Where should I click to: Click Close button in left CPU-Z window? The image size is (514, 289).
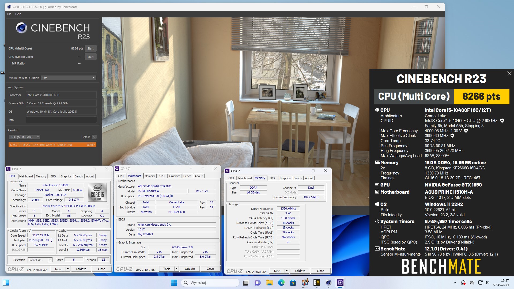[101, 269]
